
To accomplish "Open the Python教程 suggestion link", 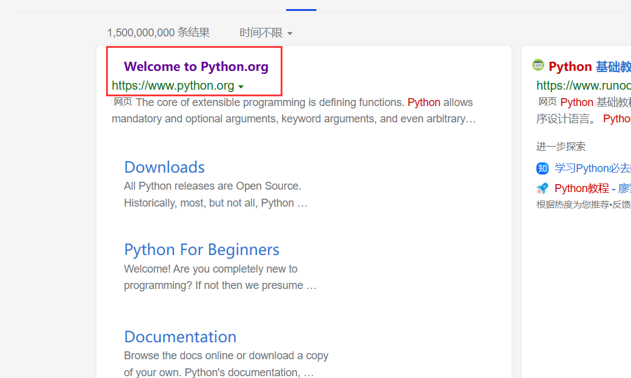I will tap(592, 188).
